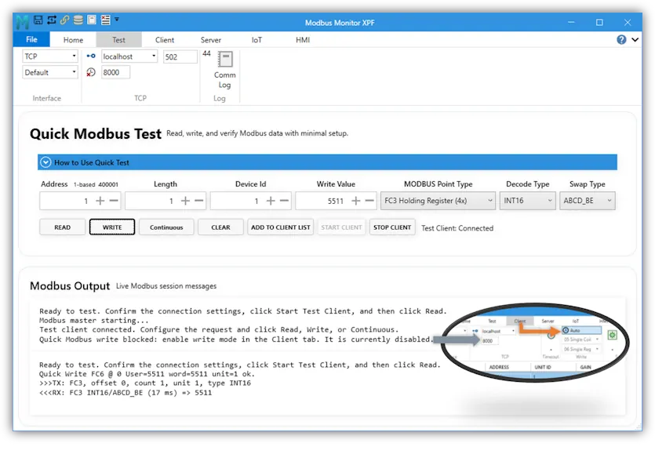Switch to the Home tab
Viewport: 655px width, 454px height.
(73, 40)
